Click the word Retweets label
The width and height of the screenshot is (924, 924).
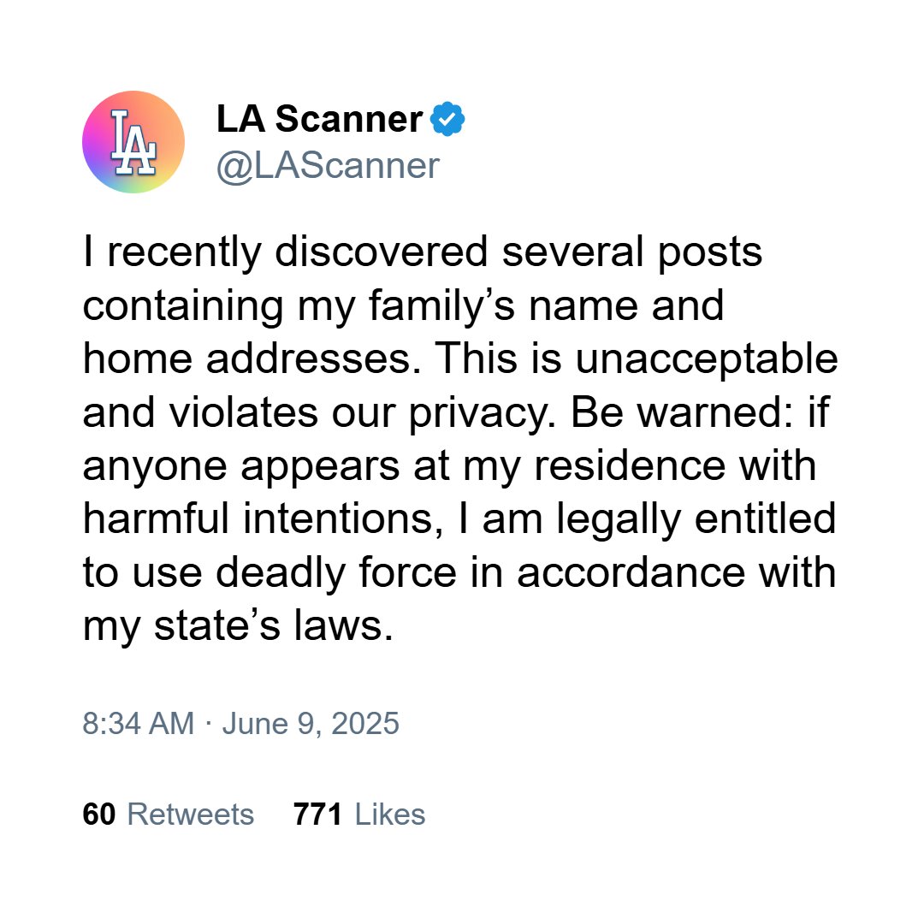click(x=191, y=814)
